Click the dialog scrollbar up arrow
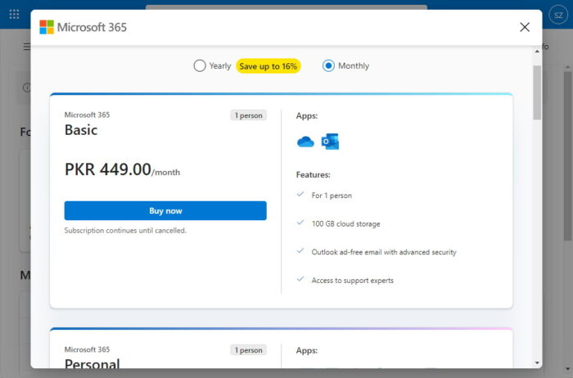Image resolution: width=573 pixels, height=378 pixels. (537, 52)
